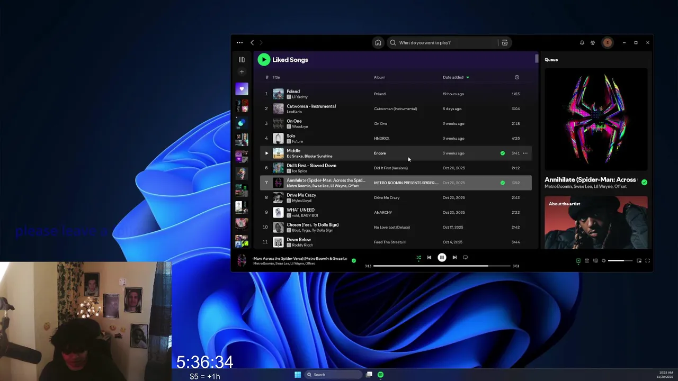The width and height of the screenshot is (678, 381).
Task: Toggle liked checkmark in now-playing bar
Action: coord(354,260)
